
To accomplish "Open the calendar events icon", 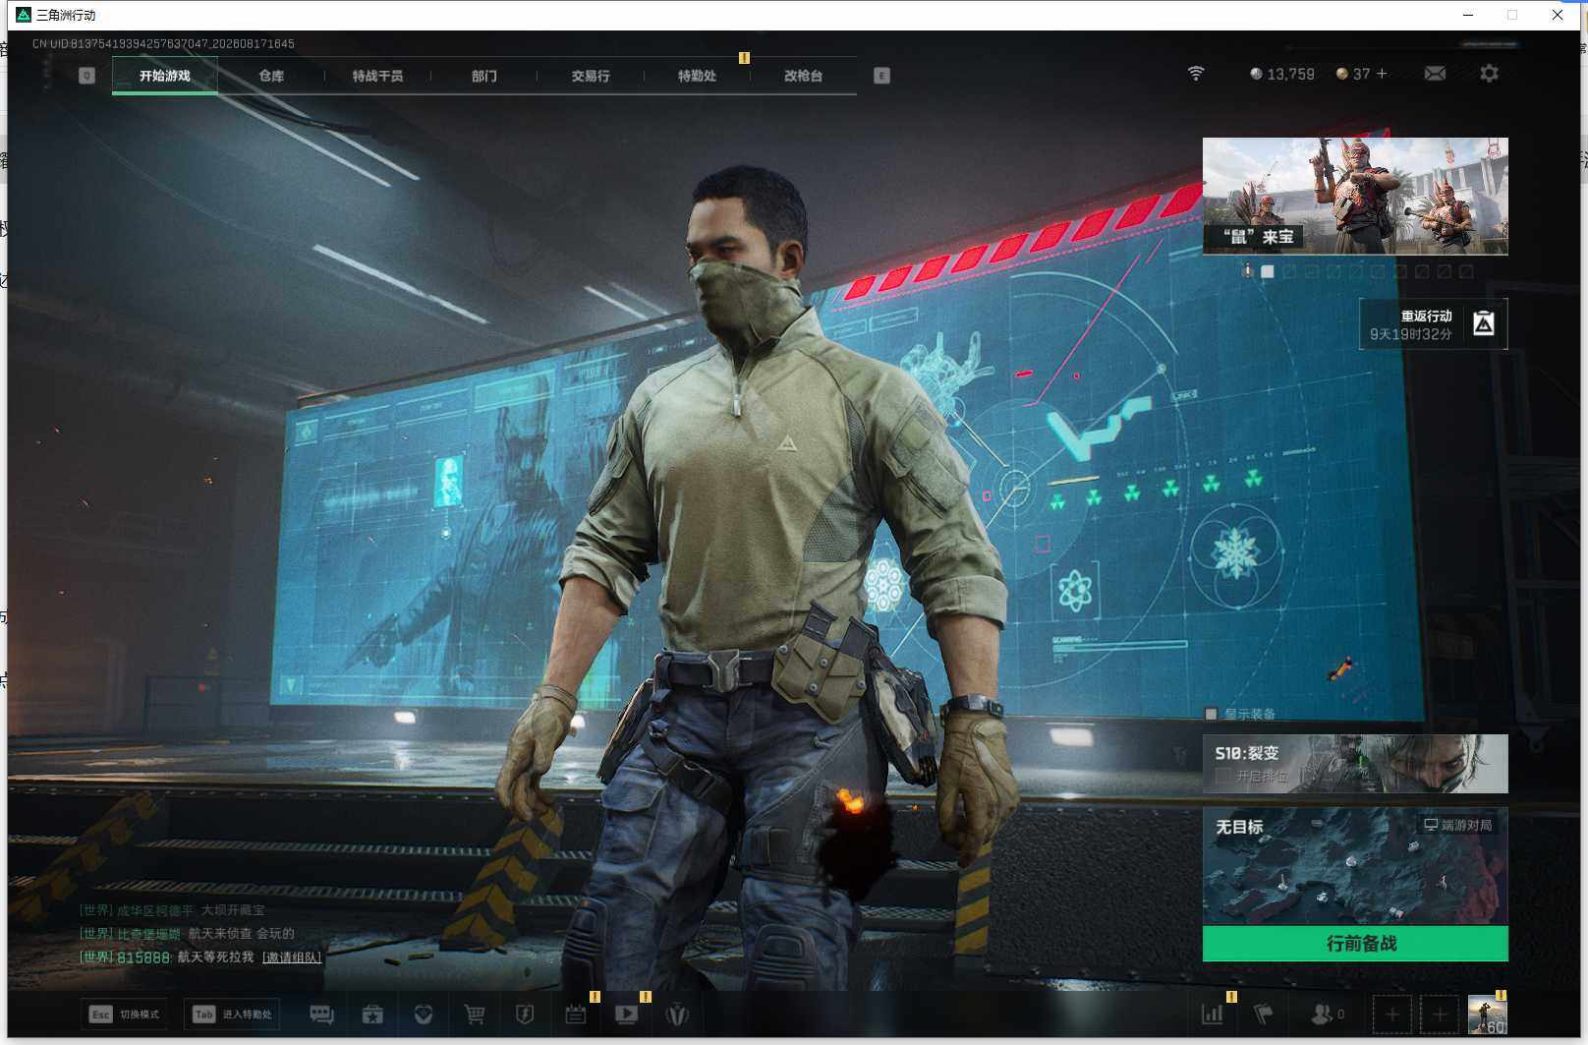I will pyautogui.click(x=576, y=1015).
